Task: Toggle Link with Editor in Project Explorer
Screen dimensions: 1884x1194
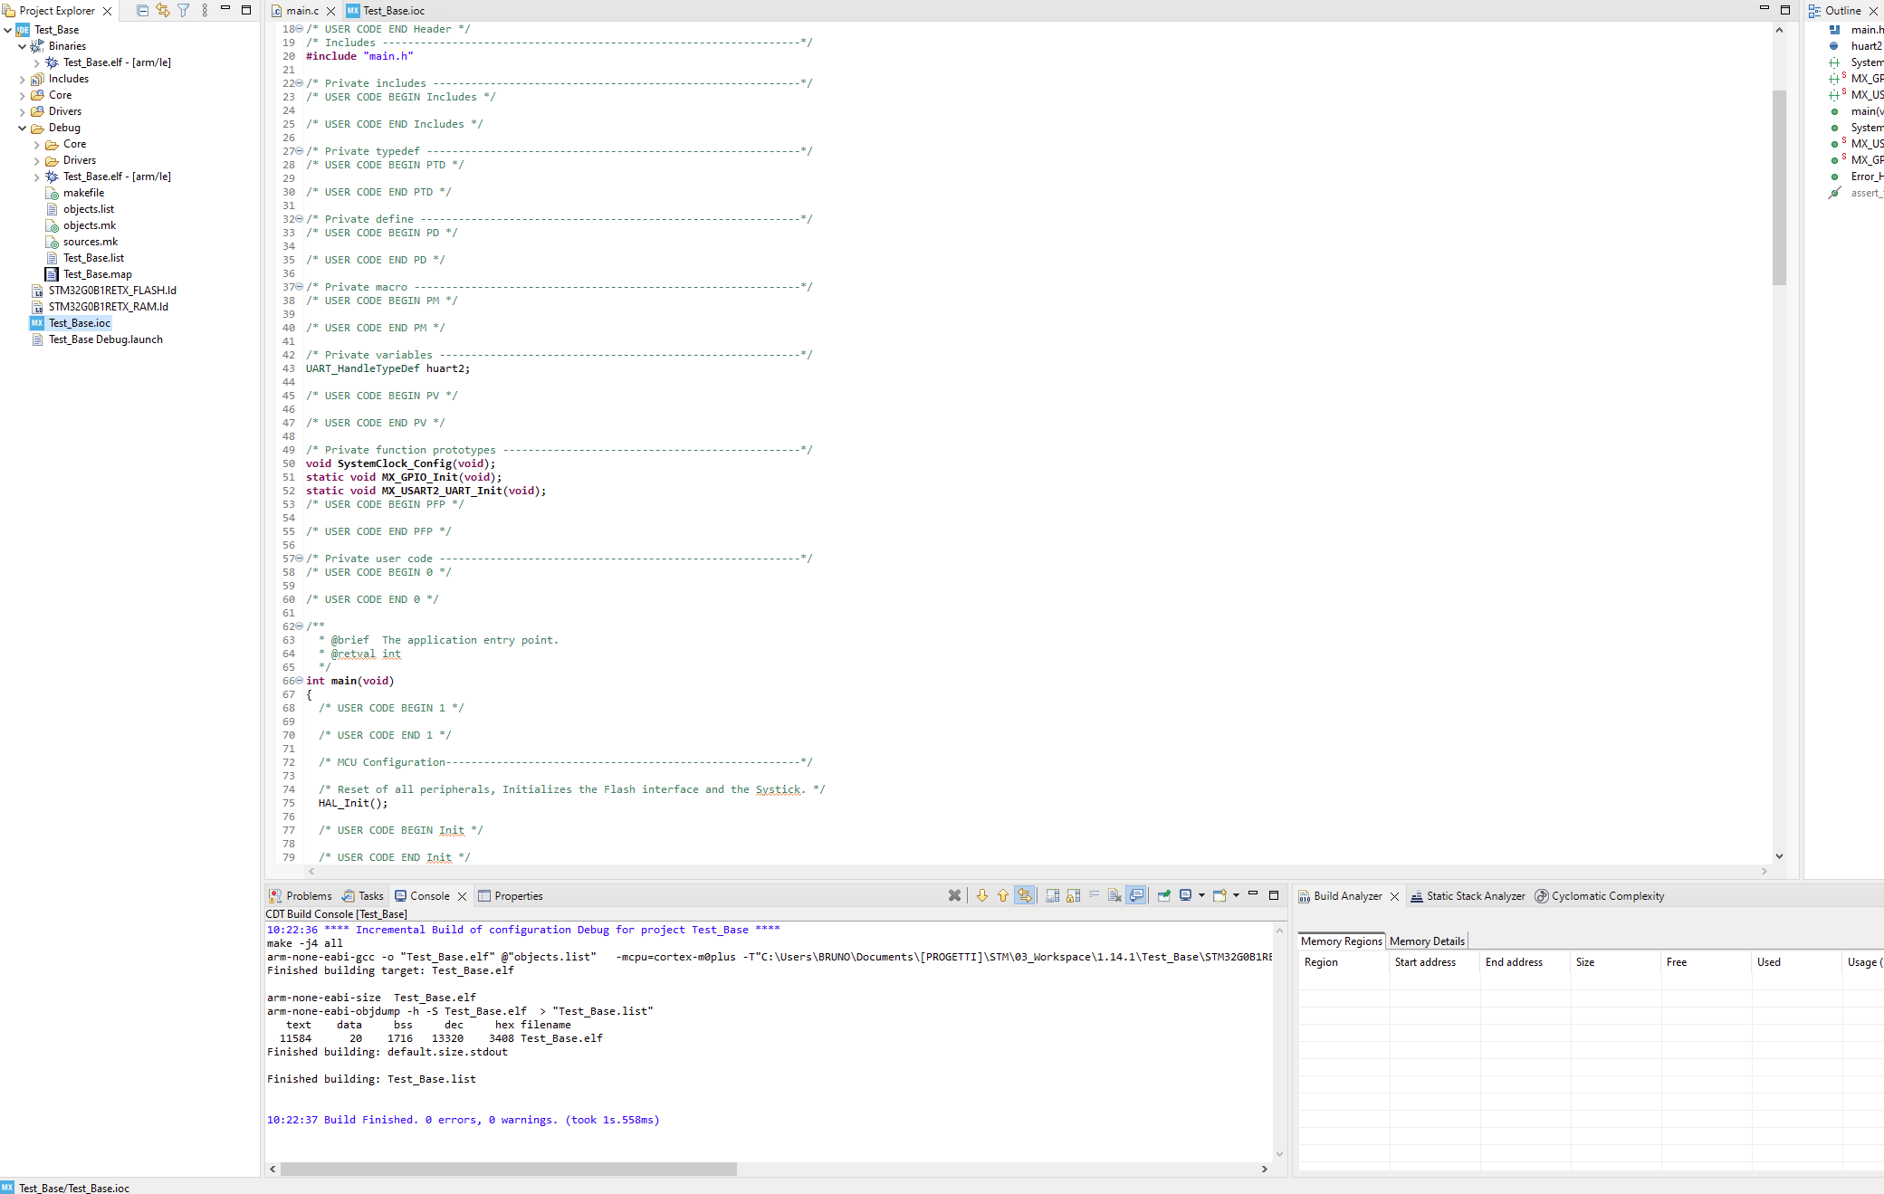Action: (x=162, y=10)
